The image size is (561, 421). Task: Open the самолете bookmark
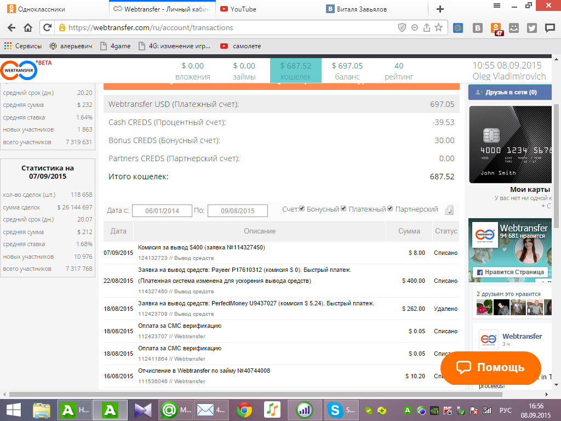click(x=241, y=46)
